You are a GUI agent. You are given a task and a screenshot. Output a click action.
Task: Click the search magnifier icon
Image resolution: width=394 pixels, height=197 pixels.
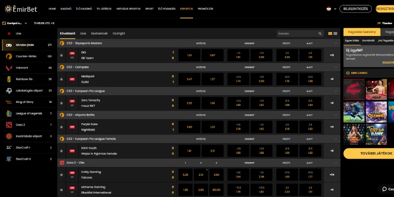coord(320,33)
